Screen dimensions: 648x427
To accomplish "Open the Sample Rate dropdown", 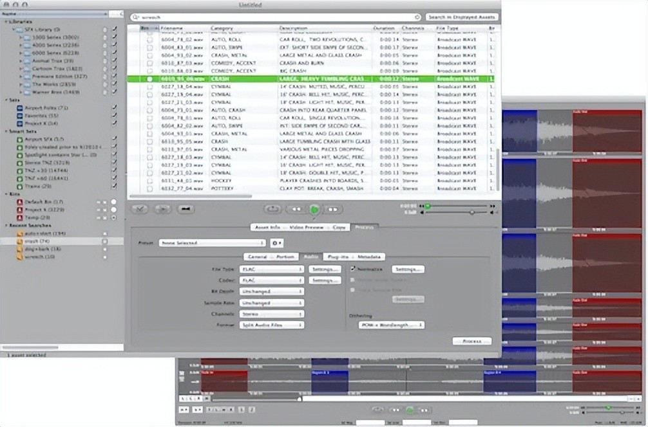I will (x=272, y=303).
